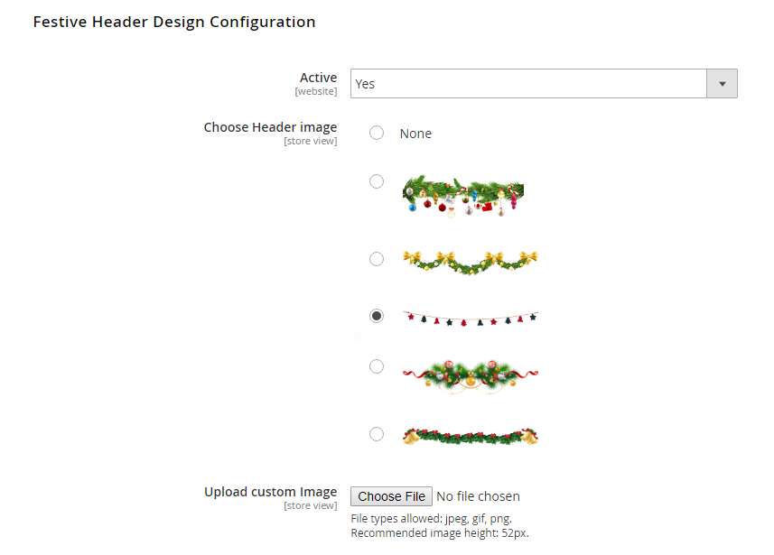Select radio button for hanging ornaments garland

(377, 181)
